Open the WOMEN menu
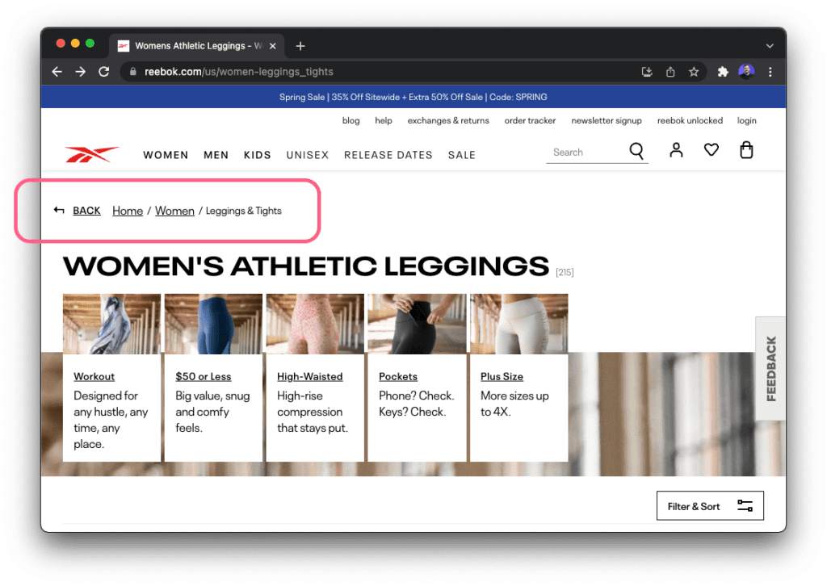This screenshot has height=586, width=827. coord(166,155)
